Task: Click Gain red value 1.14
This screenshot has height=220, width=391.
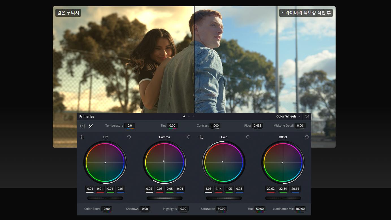Action: (219, 189)
